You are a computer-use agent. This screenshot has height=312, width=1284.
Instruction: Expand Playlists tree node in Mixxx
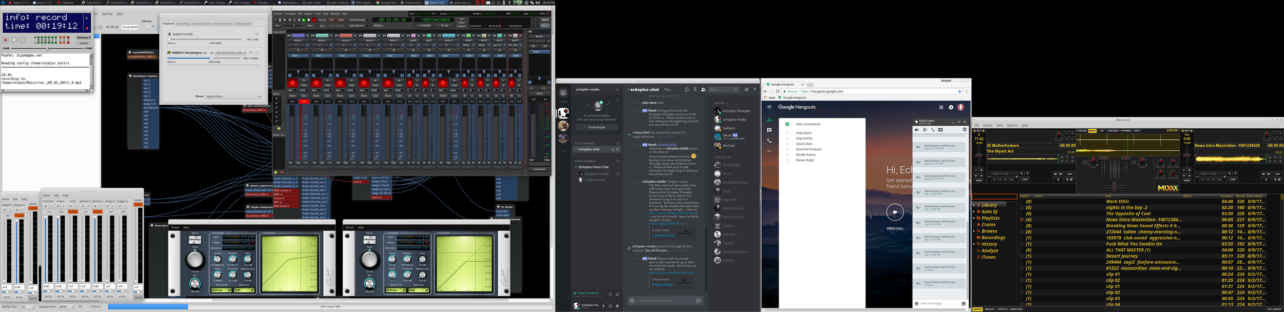[974, 218]
